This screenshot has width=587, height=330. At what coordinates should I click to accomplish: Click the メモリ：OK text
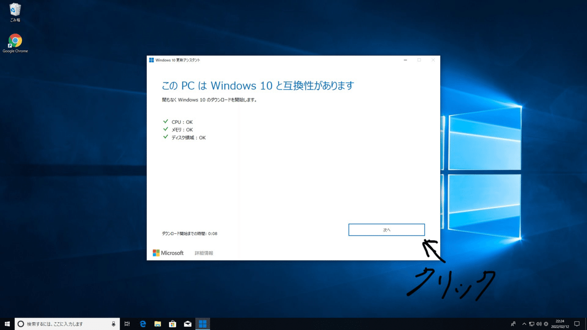click(182, 130)
